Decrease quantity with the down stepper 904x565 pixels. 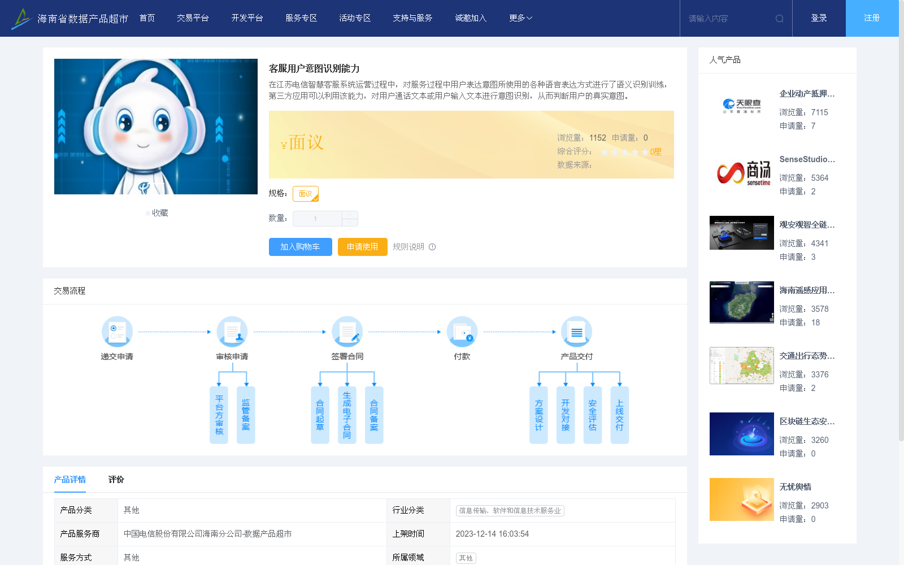(350, 223)
